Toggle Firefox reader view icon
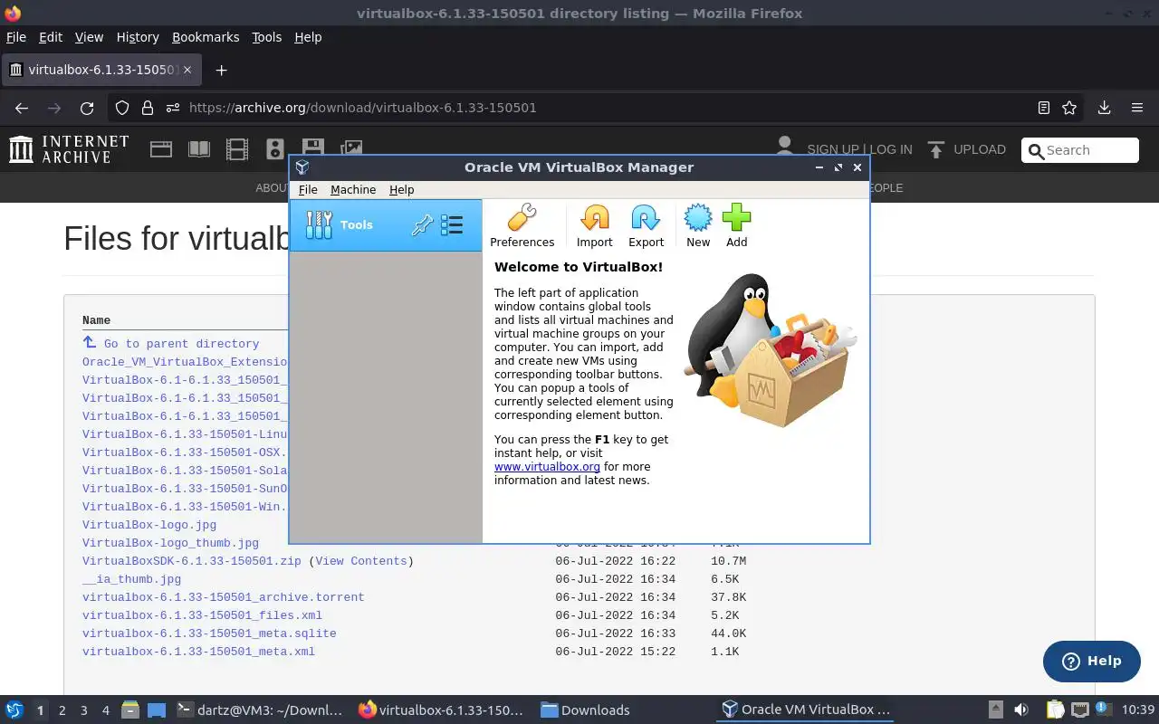This screenshot has width=1159, height=724. tap(1044, 108)
